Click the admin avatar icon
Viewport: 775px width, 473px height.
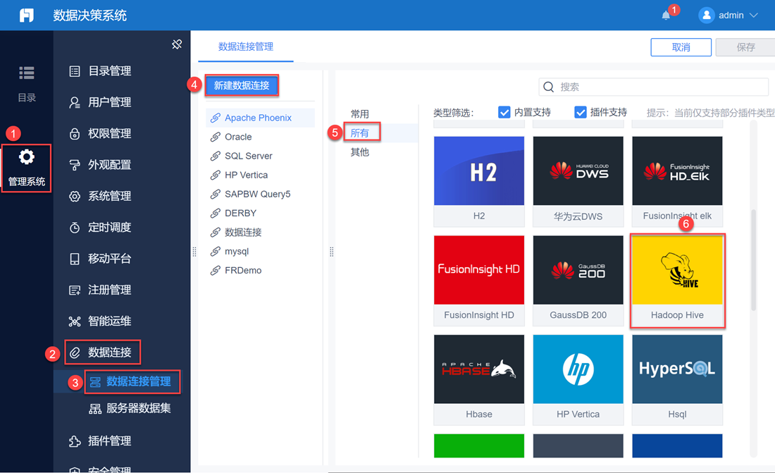(706, 16)
